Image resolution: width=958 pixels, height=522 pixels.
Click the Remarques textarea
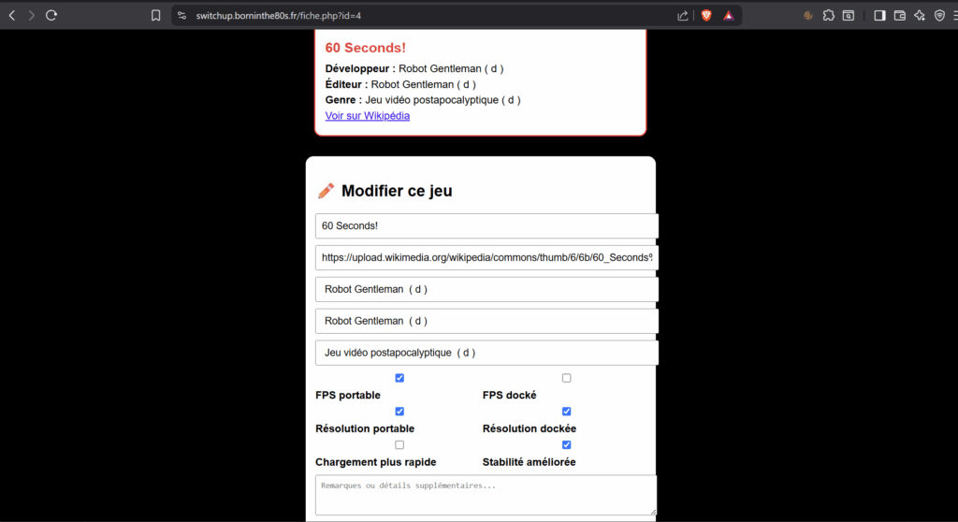486,495
